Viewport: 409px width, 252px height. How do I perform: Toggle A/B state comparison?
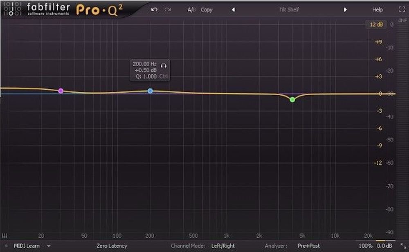(191, 9)
